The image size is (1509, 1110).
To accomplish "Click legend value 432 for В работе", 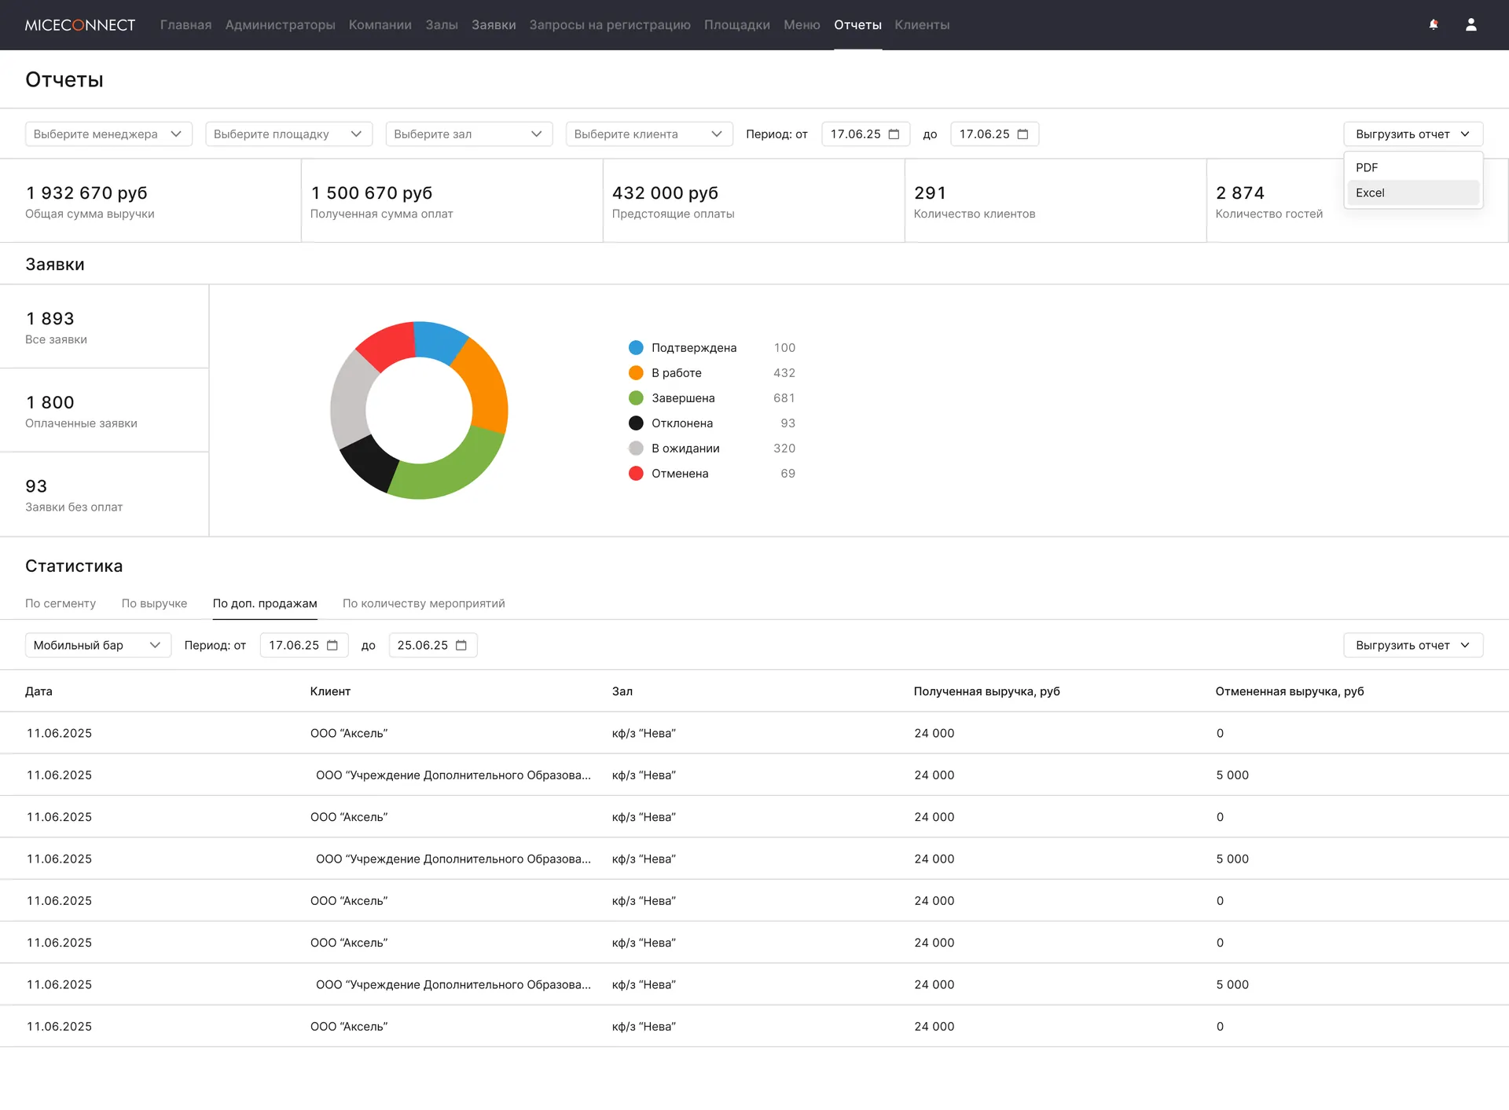I will (784, 373).
